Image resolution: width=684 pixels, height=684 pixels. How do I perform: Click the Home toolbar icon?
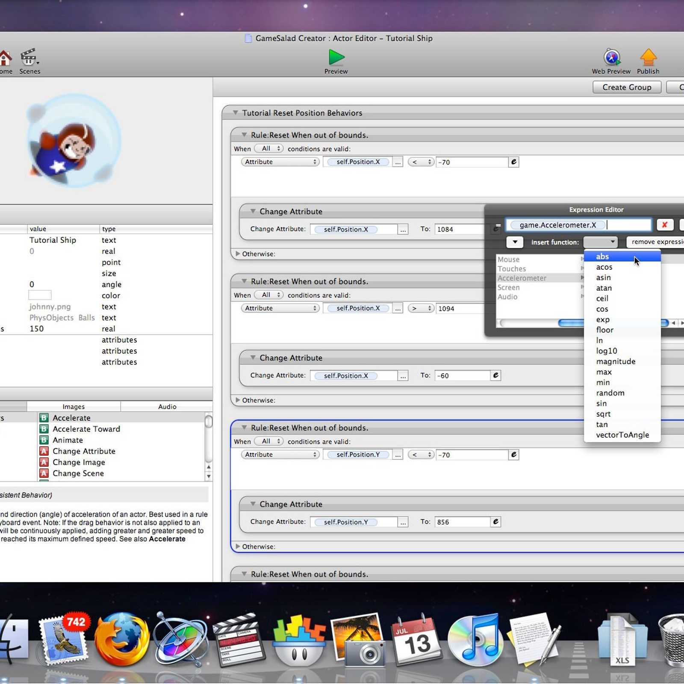tap(5, 58)
